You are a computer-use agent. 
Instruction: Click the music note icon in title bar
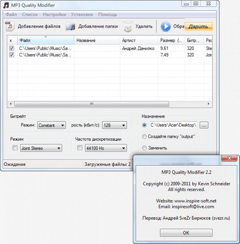[6, 5]
